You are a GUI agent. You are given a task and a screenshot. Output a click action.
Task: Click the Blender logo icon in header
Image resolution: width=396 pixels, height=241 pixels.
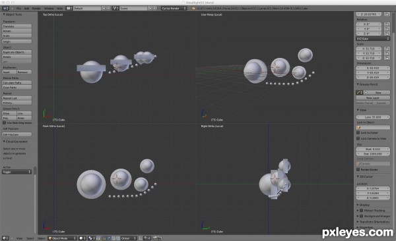[193, 9]
